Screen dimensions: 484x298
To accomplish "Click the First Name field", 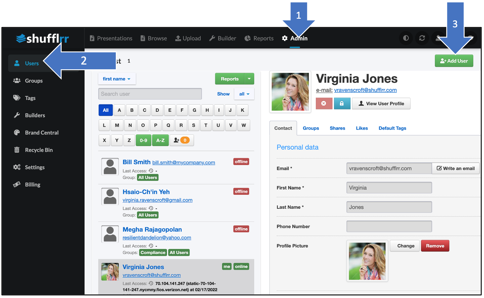I will coord(389,188).
